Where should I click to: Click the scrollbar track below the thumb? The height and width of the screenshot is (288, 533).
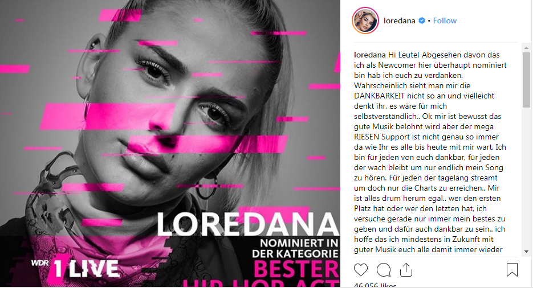[x=526, y=178]
